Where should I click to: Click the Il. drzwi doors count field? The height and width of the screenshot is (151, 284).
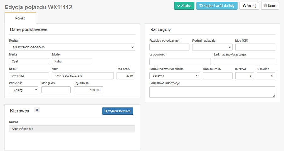(245, 76)
